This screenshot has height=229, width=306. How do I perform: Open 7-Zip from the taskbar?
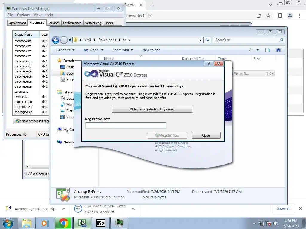point(101,223)
